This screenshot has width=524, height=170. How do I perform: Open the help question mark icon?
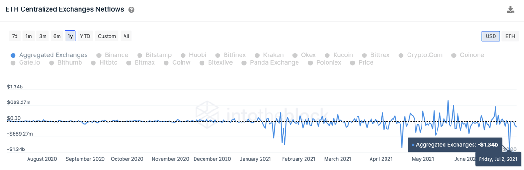131,10
